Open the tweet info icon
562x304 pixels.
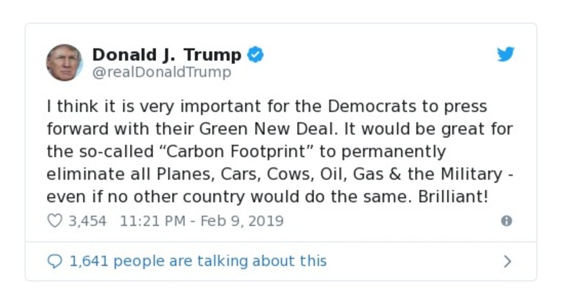tap(506, 221)
